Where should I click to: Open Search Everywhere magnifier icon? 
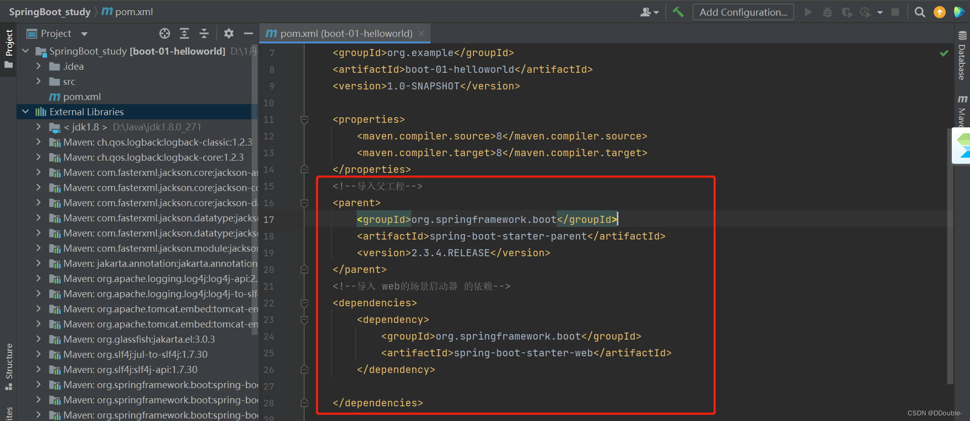[x=920, y=12]
